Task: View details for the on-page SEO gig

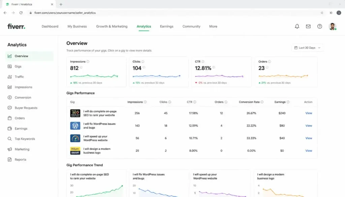Action: click(309, 113)
